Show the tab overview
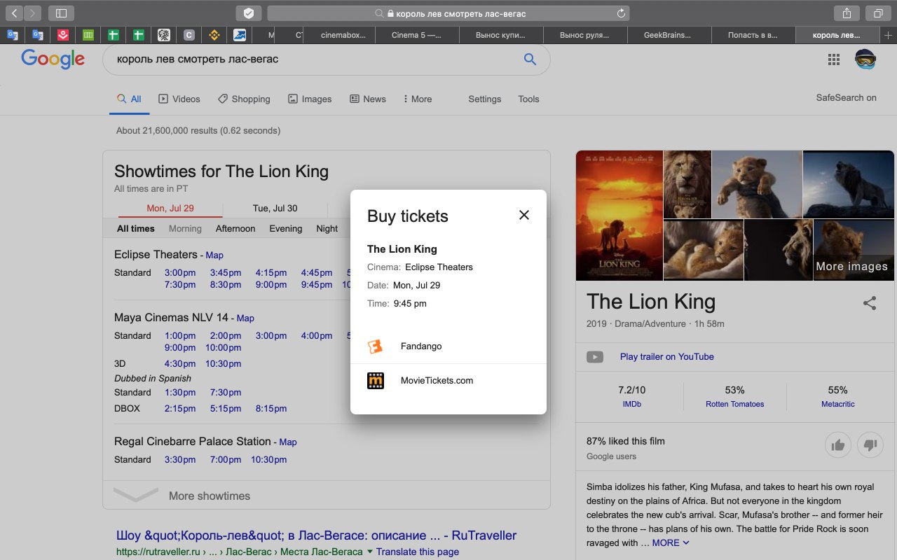897x560 pixels. coord(877,13)
